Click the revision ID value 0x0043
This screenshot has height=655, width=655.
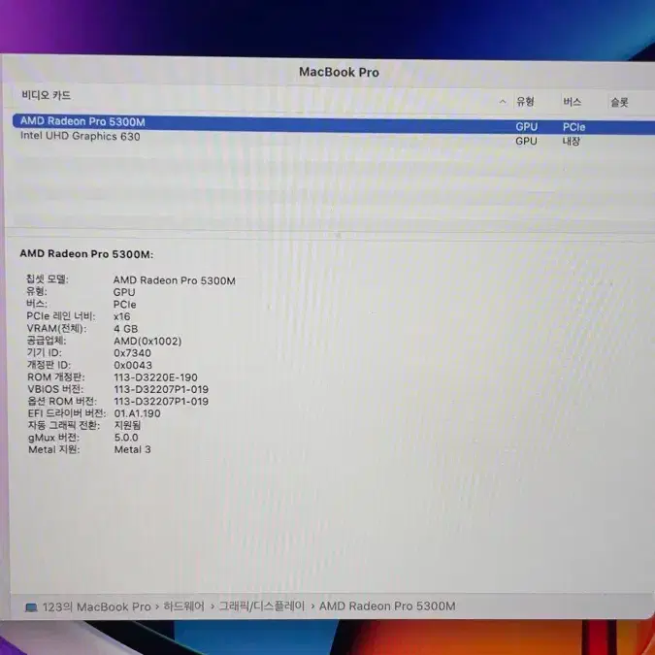click(133, 365)
